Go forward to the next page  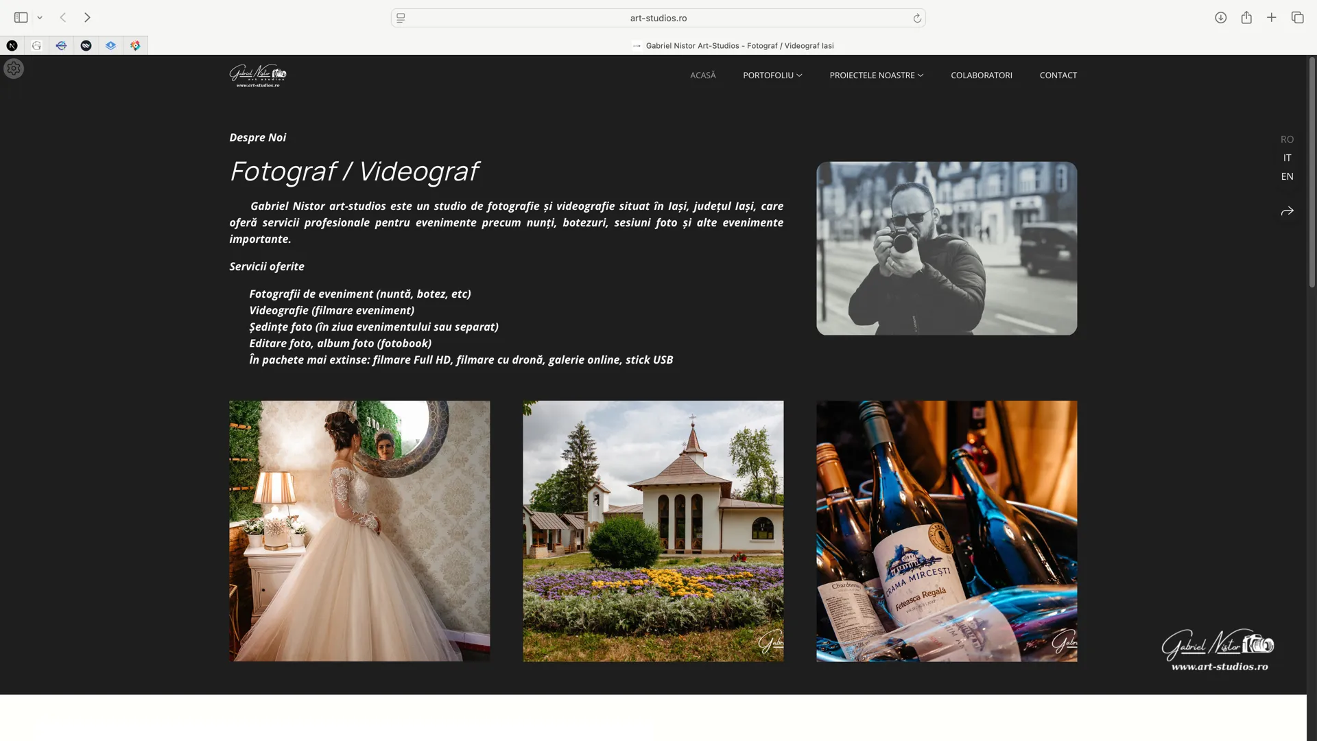tap(87, 18)
